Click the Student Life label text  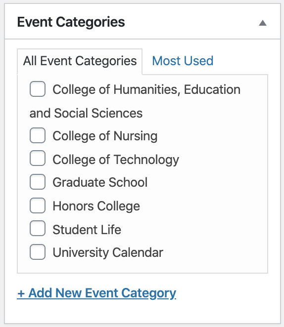click(87, 230)
